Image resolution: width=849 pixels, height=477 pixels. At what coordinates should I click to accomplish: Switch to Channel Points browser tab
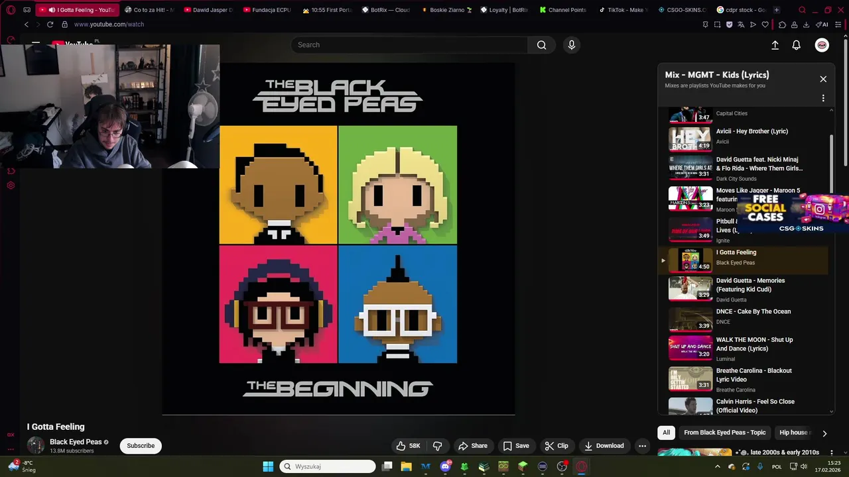(x=563, y=10)
